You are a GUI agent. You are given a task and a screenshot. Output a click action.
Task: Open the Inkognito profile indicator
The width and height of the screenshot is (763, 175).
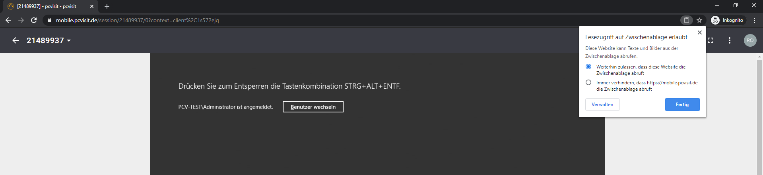(728, 20)
